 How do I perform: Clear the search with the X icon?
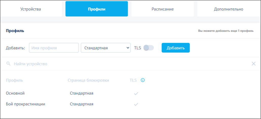tap(253, 64)
